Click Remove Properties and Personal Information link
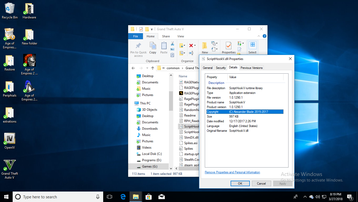The height and width of the screenshot is (202, 358). point(232,172)
